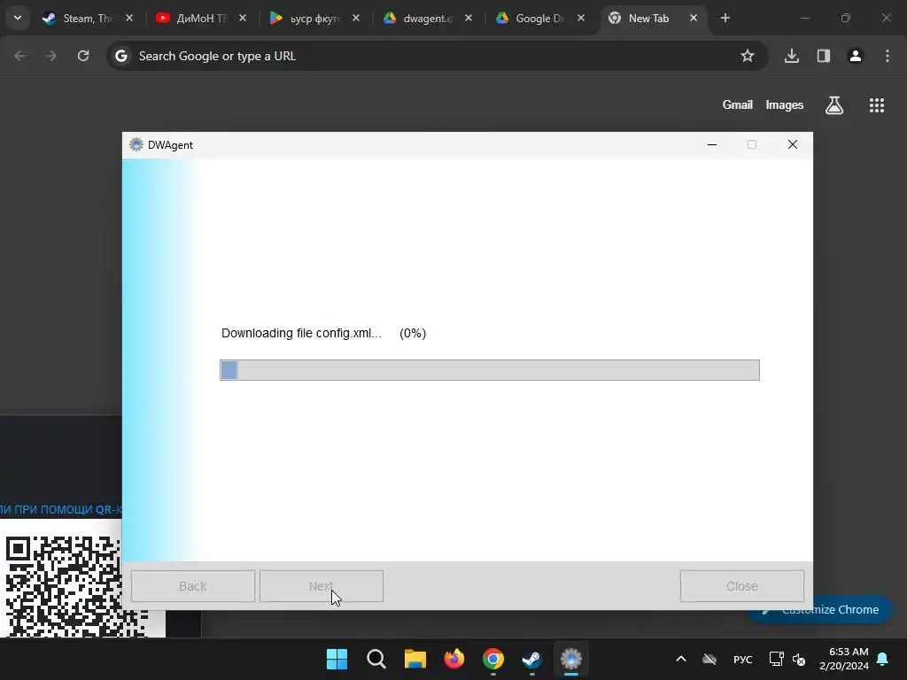Screen dimensions: 907x680
Task: Click the Back button in DWAgent
Action: pyautogui.click(x=192, y=586)
